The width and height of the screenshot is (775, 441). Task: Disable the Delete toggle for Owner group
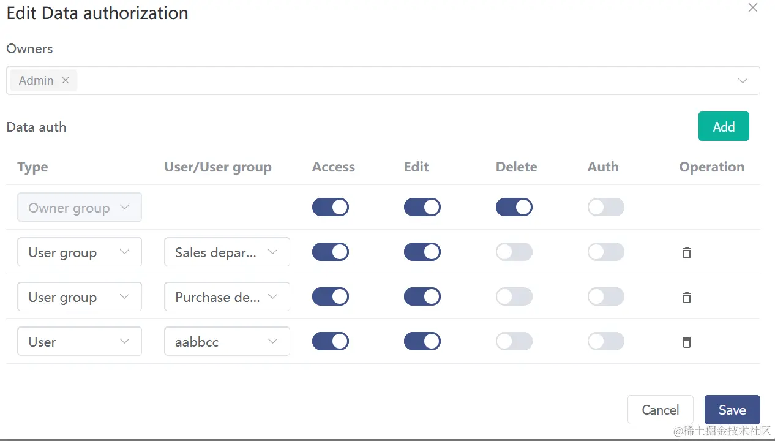click(x=514, y=207)
